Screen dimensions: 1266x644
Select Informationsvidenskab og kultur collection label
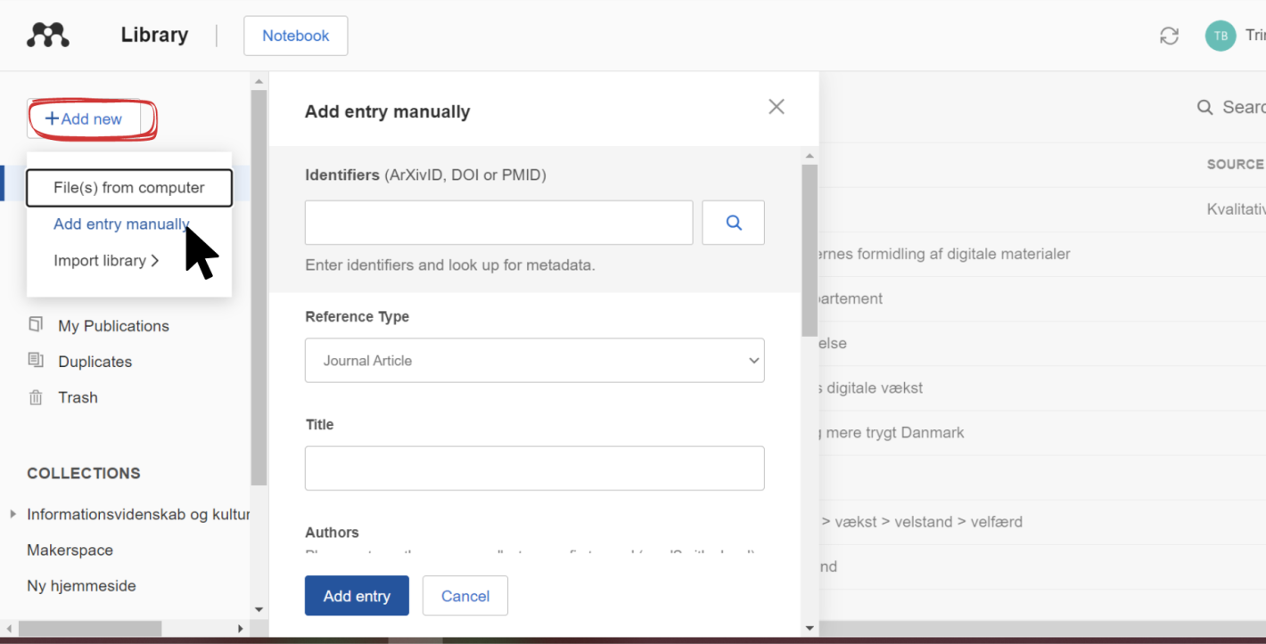(x=138, y=514)
